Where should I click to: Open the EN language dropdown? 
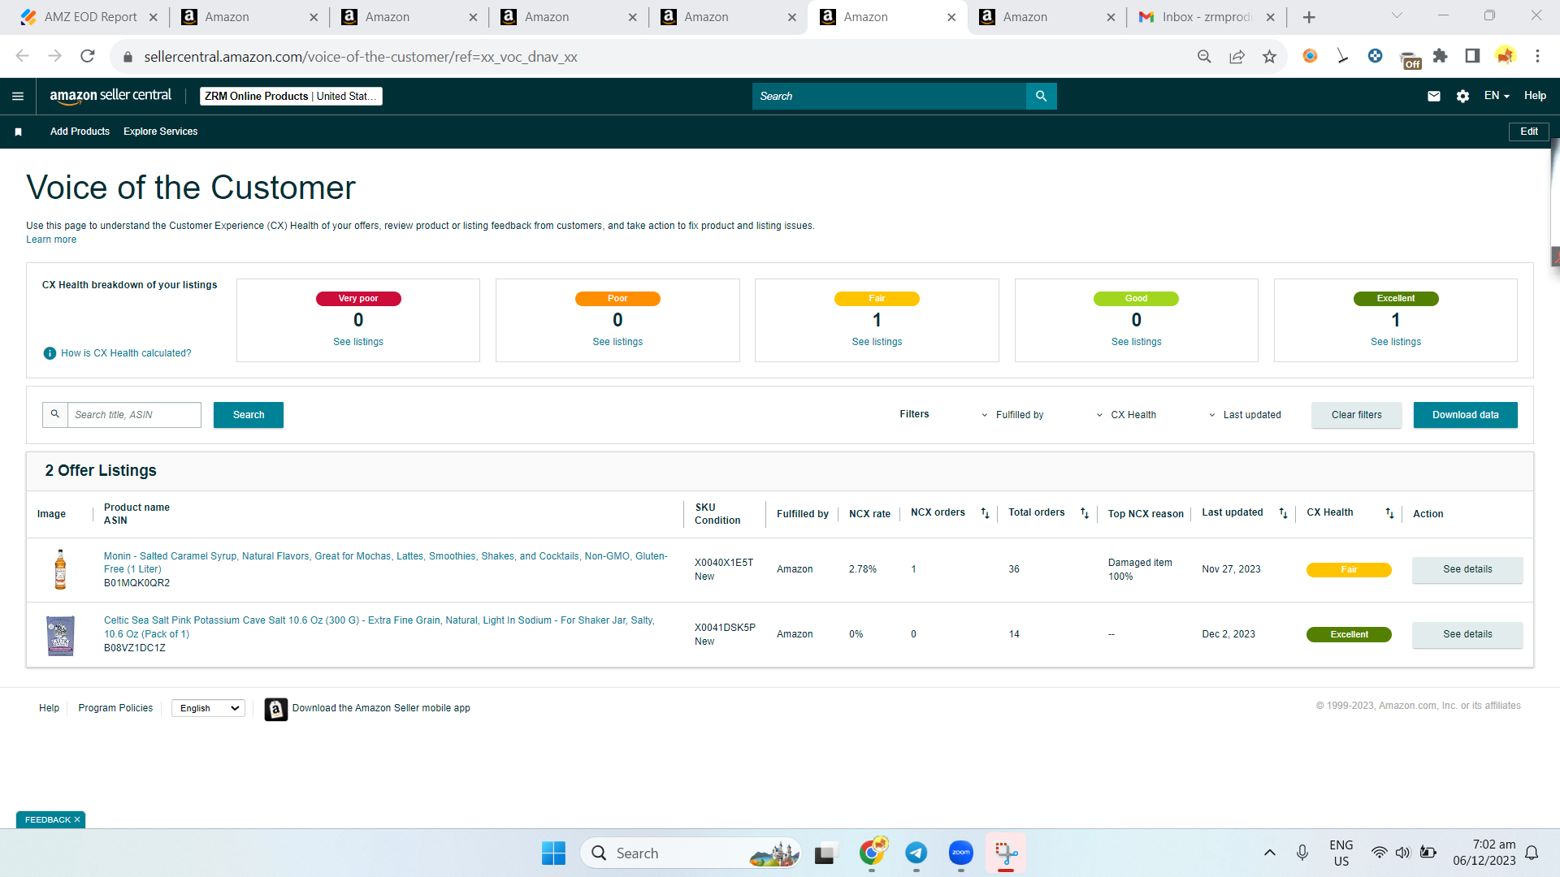tap(1497, 96)
